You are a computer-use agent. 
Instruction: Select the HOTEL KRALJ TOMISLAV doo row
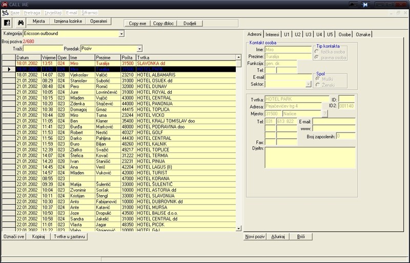[119, 121]
